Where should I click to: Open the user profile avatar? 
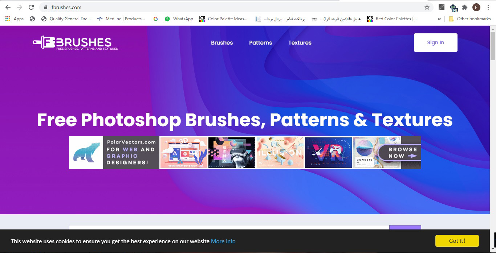click(x=476, y=7)
